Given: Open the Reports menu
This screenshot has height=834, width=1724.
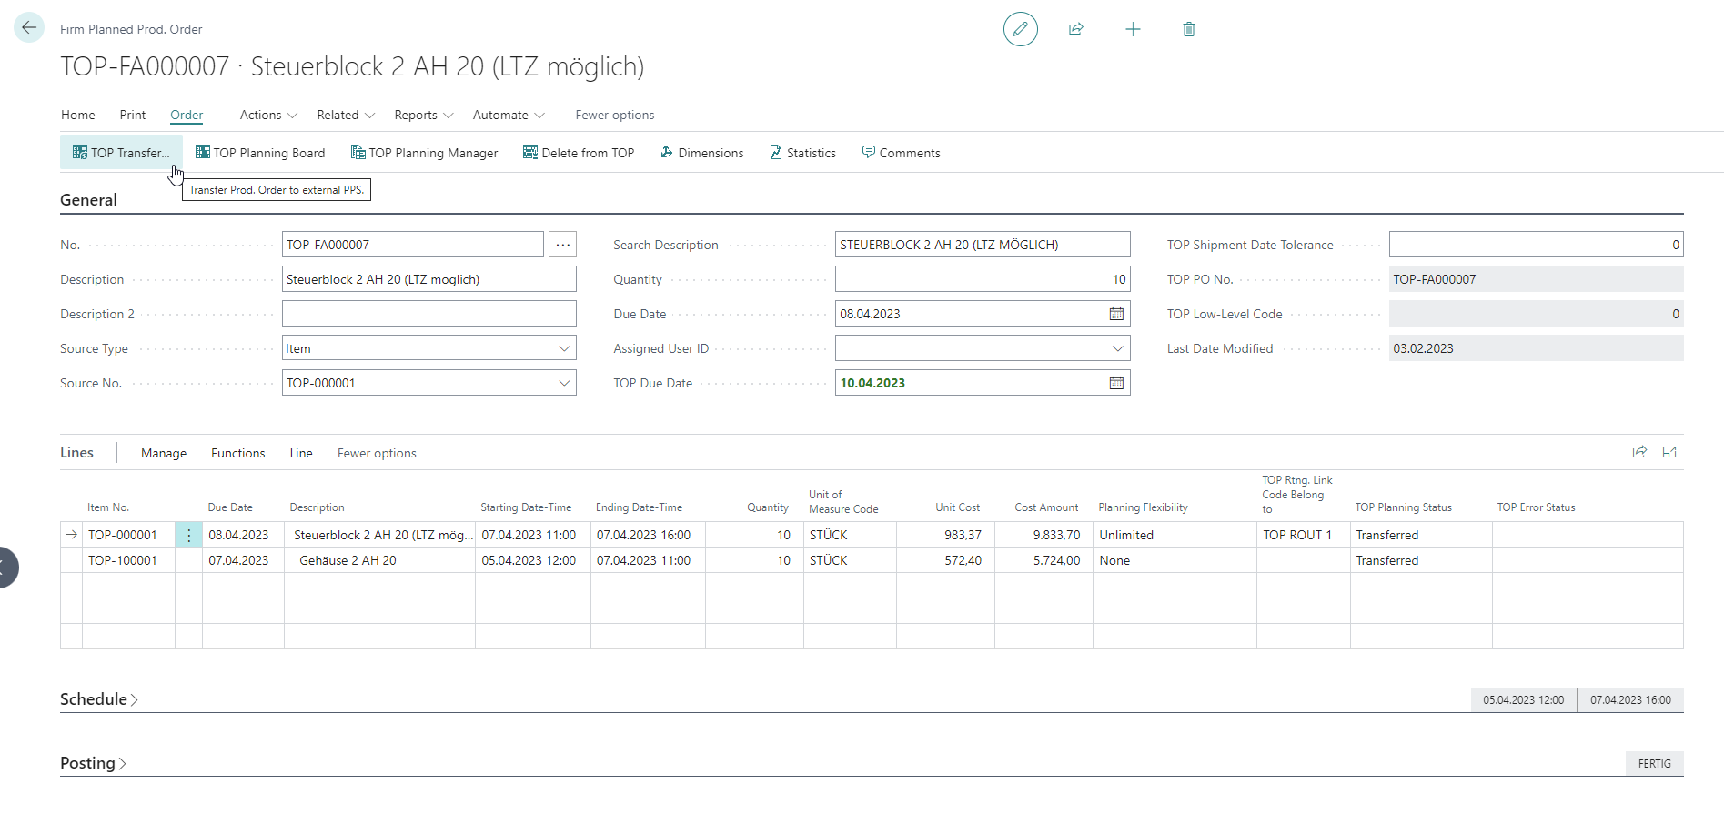Looking at the screenshot, I should pos(423,115).
